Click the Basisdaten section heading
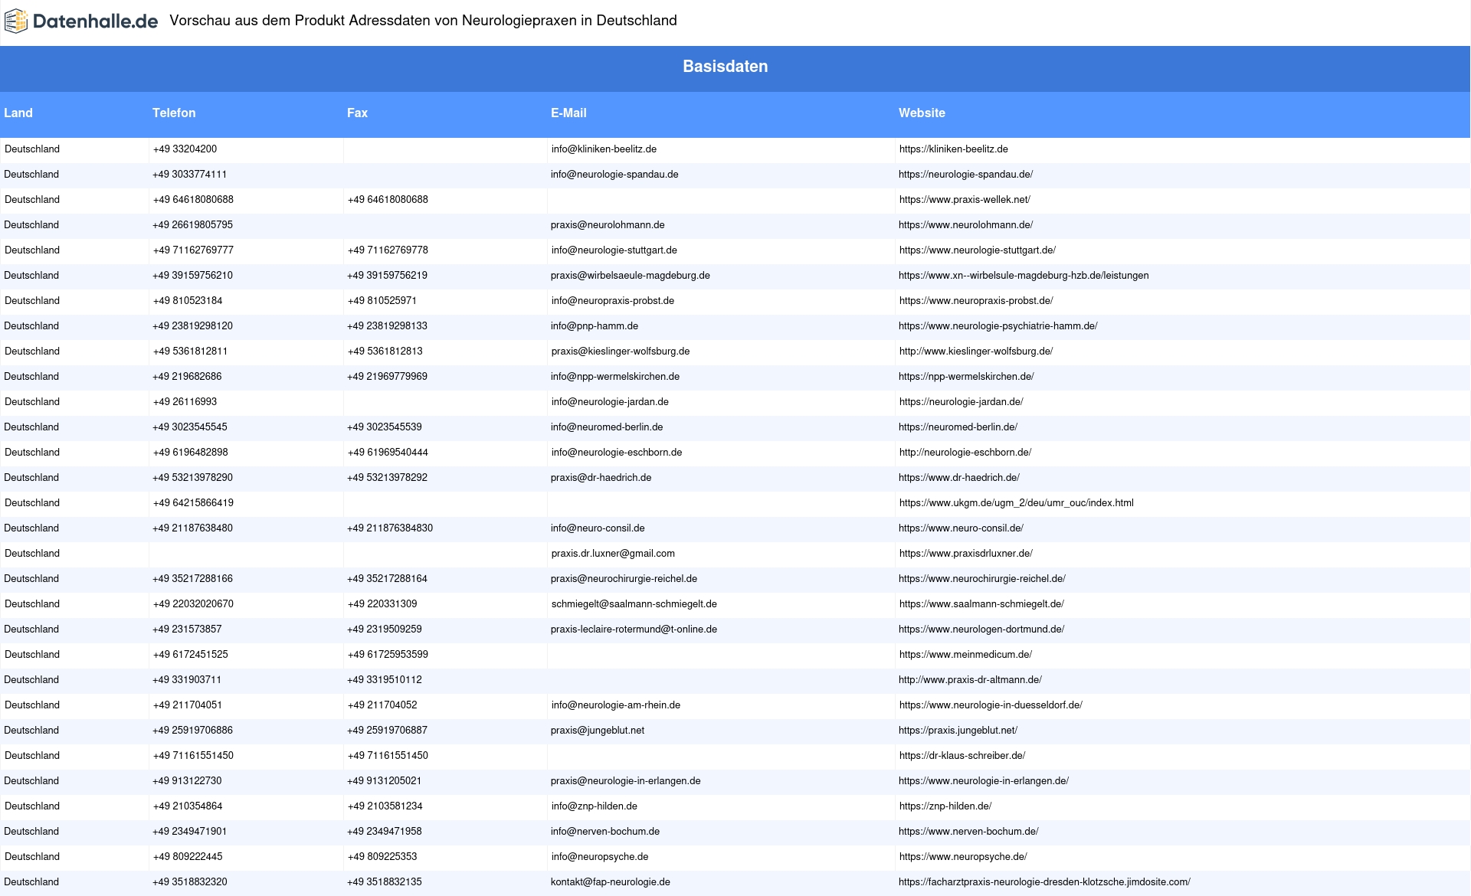 pos(726,67)
